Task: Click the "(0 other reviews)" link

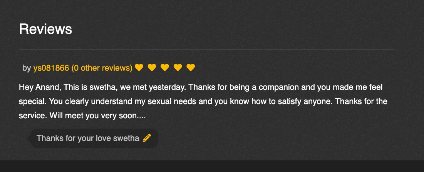Action: tap(102, 68)
